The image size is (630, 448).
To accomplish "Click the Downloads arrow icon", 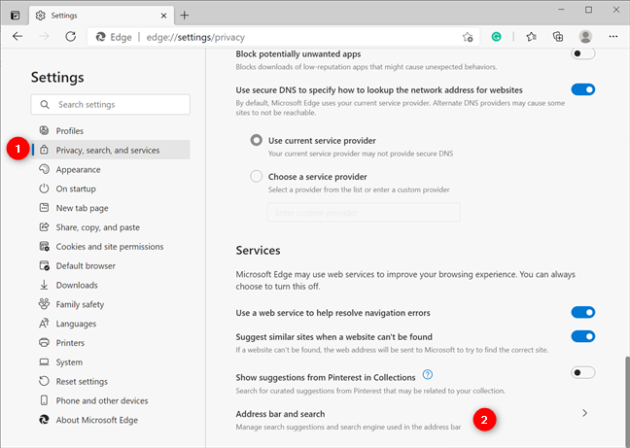I will pyautogui.click(x=44, y=285).
